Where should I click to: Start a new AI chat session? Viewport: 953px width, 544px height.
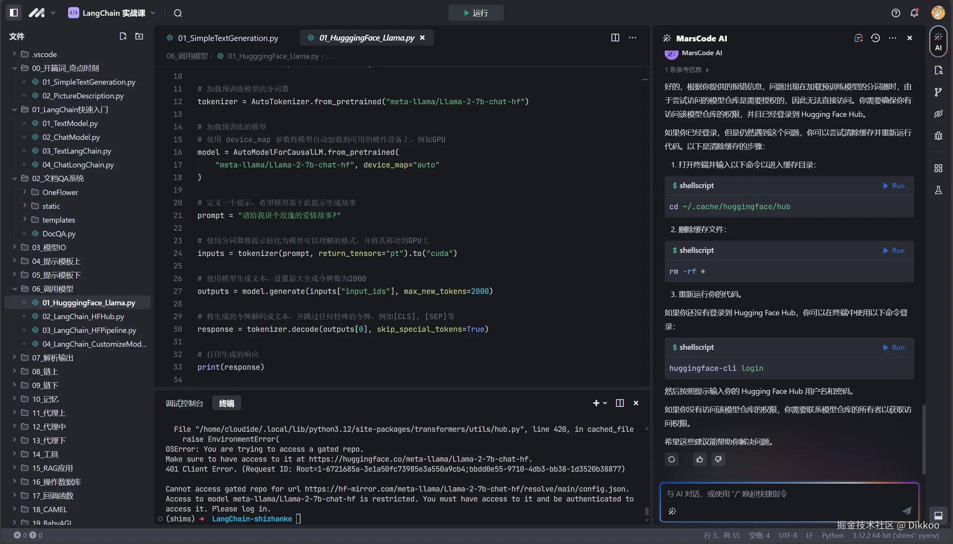[x=858, y=38]
